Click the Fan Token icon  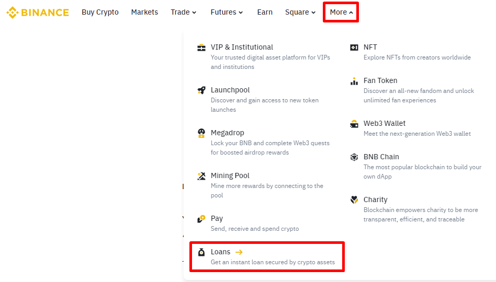354,81
